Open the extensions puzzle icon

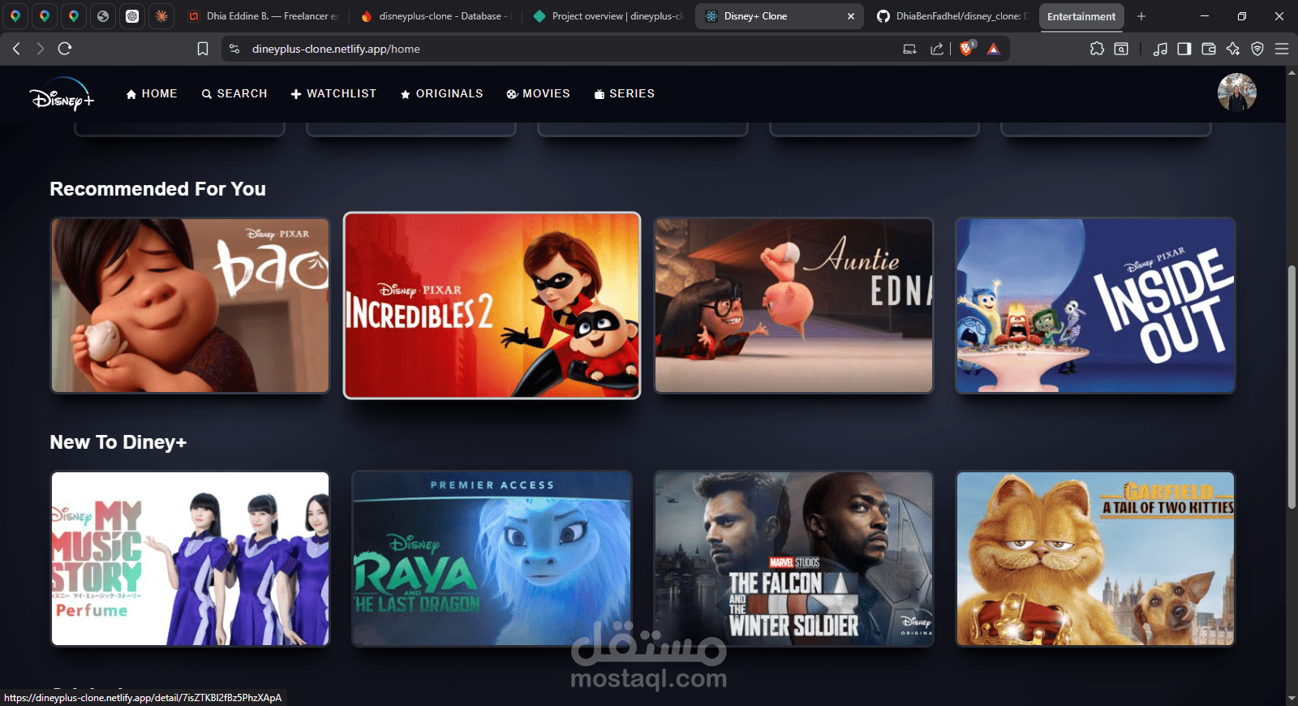pyautogui.click(x=1097, y=49)
